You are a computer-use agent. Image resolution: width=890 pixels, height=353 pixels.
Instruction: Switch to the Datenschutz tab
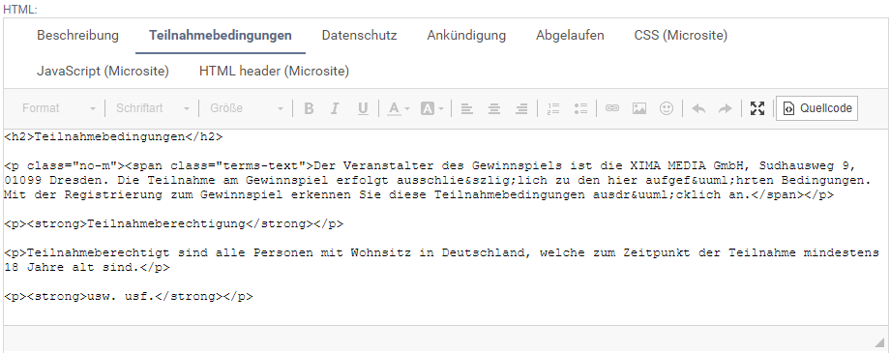(359, 35)
